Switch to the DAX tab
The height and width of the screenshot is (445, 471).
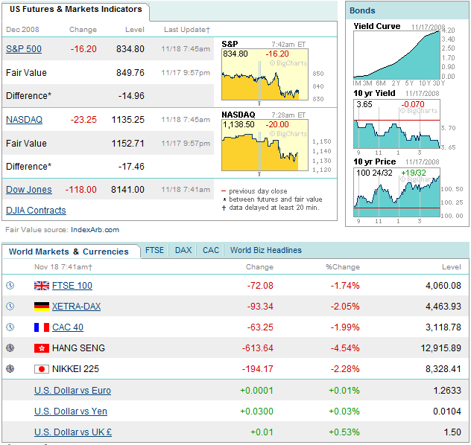point(183,250)
